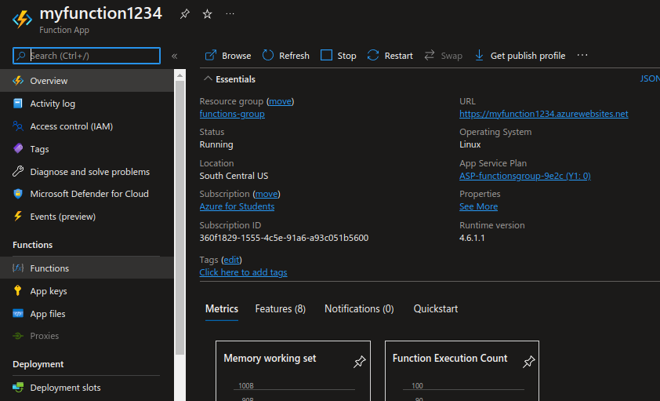Select the Operating System value Linux

(470, 144)
